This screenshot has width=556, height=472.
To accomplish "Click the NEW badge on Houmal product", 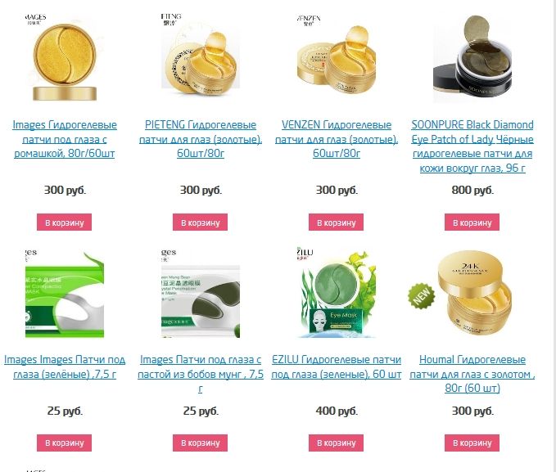I will pyautogui.click(x=421, y=295).
